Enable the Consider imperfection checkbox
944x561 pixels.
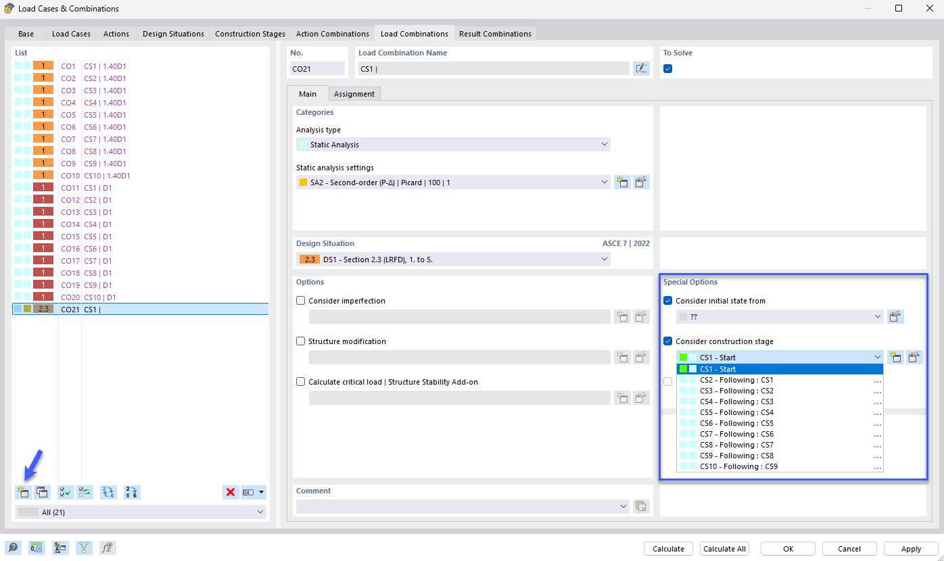point(301,301)
